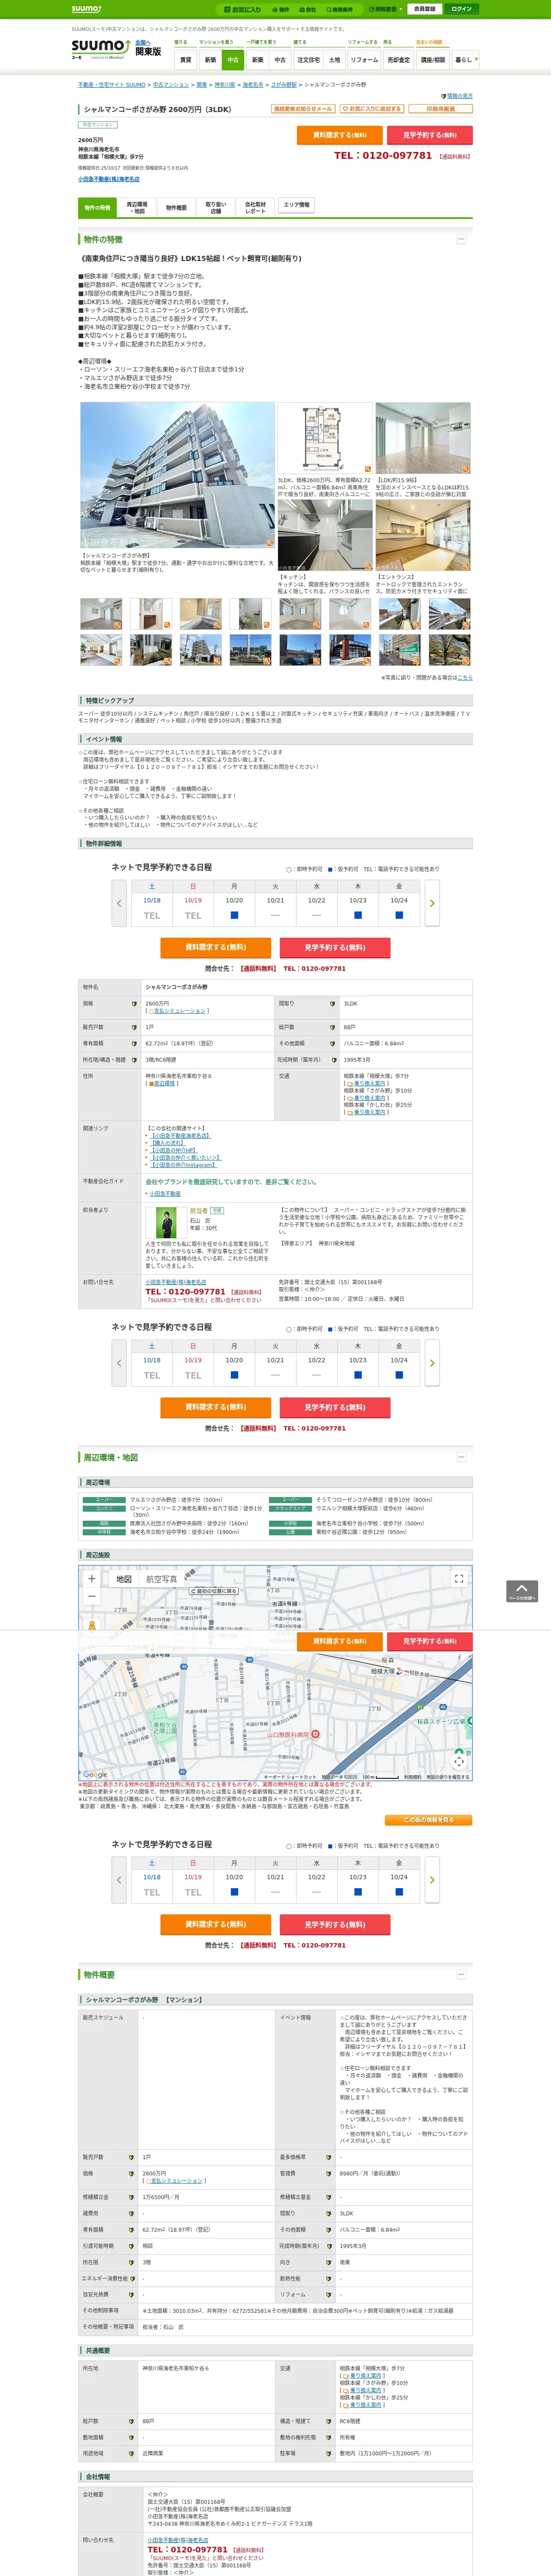The width and height of the screenshot is (551, 2576).
Task: Collapse 周辺環境・地図 section
Action: 461,1457
